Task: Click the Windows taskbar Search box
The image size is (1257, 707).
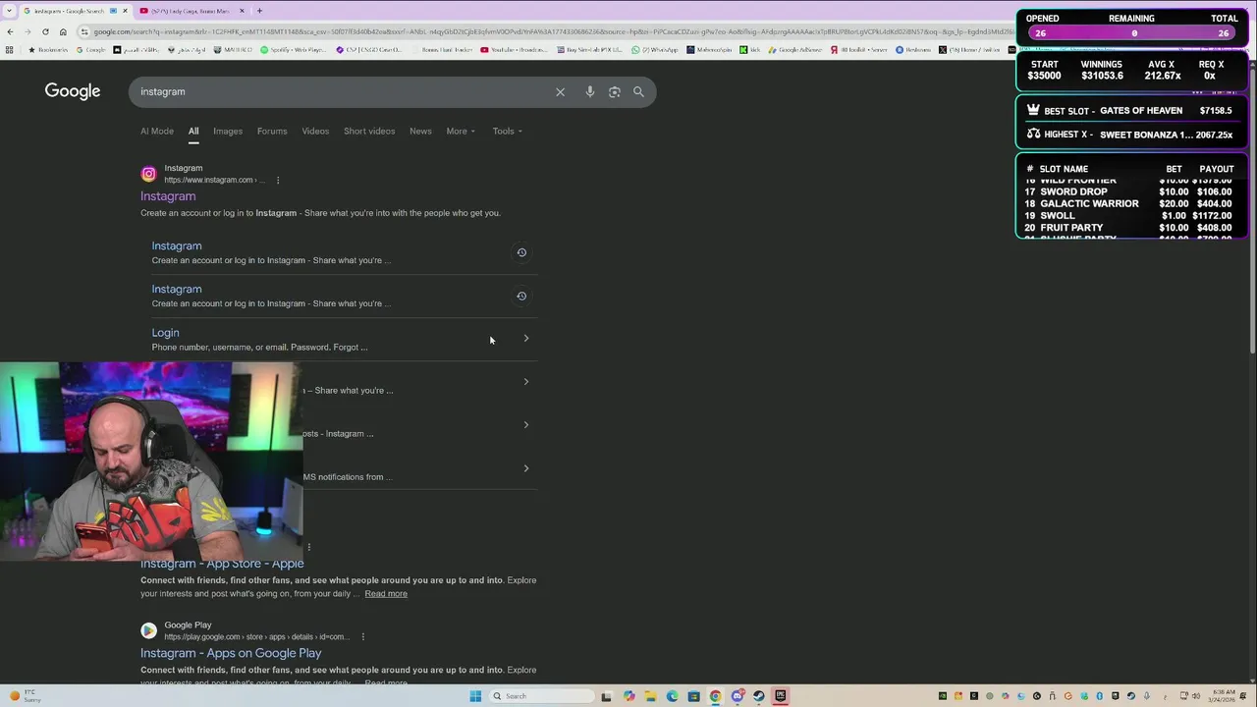Action: coord(542,696)
